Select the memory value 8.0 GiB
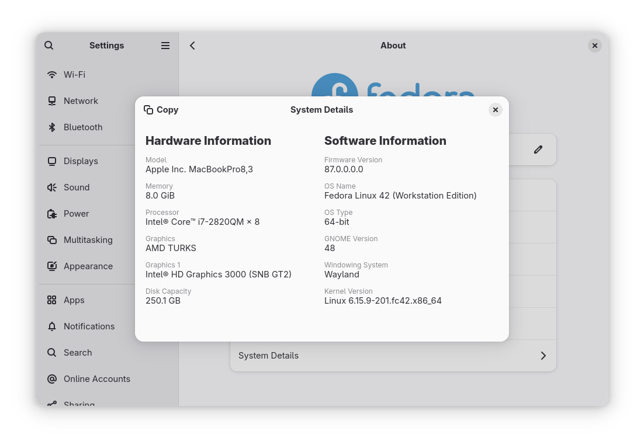 pyautogui.click(x=160, y=196)
